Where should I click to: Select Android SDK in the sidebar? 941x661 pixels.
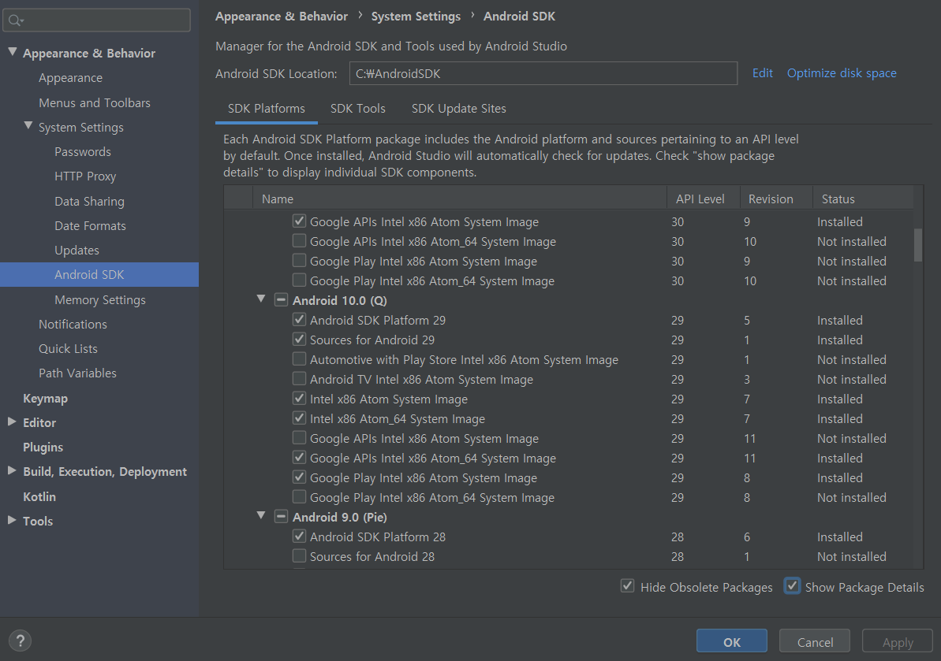[x=99, y=274]
